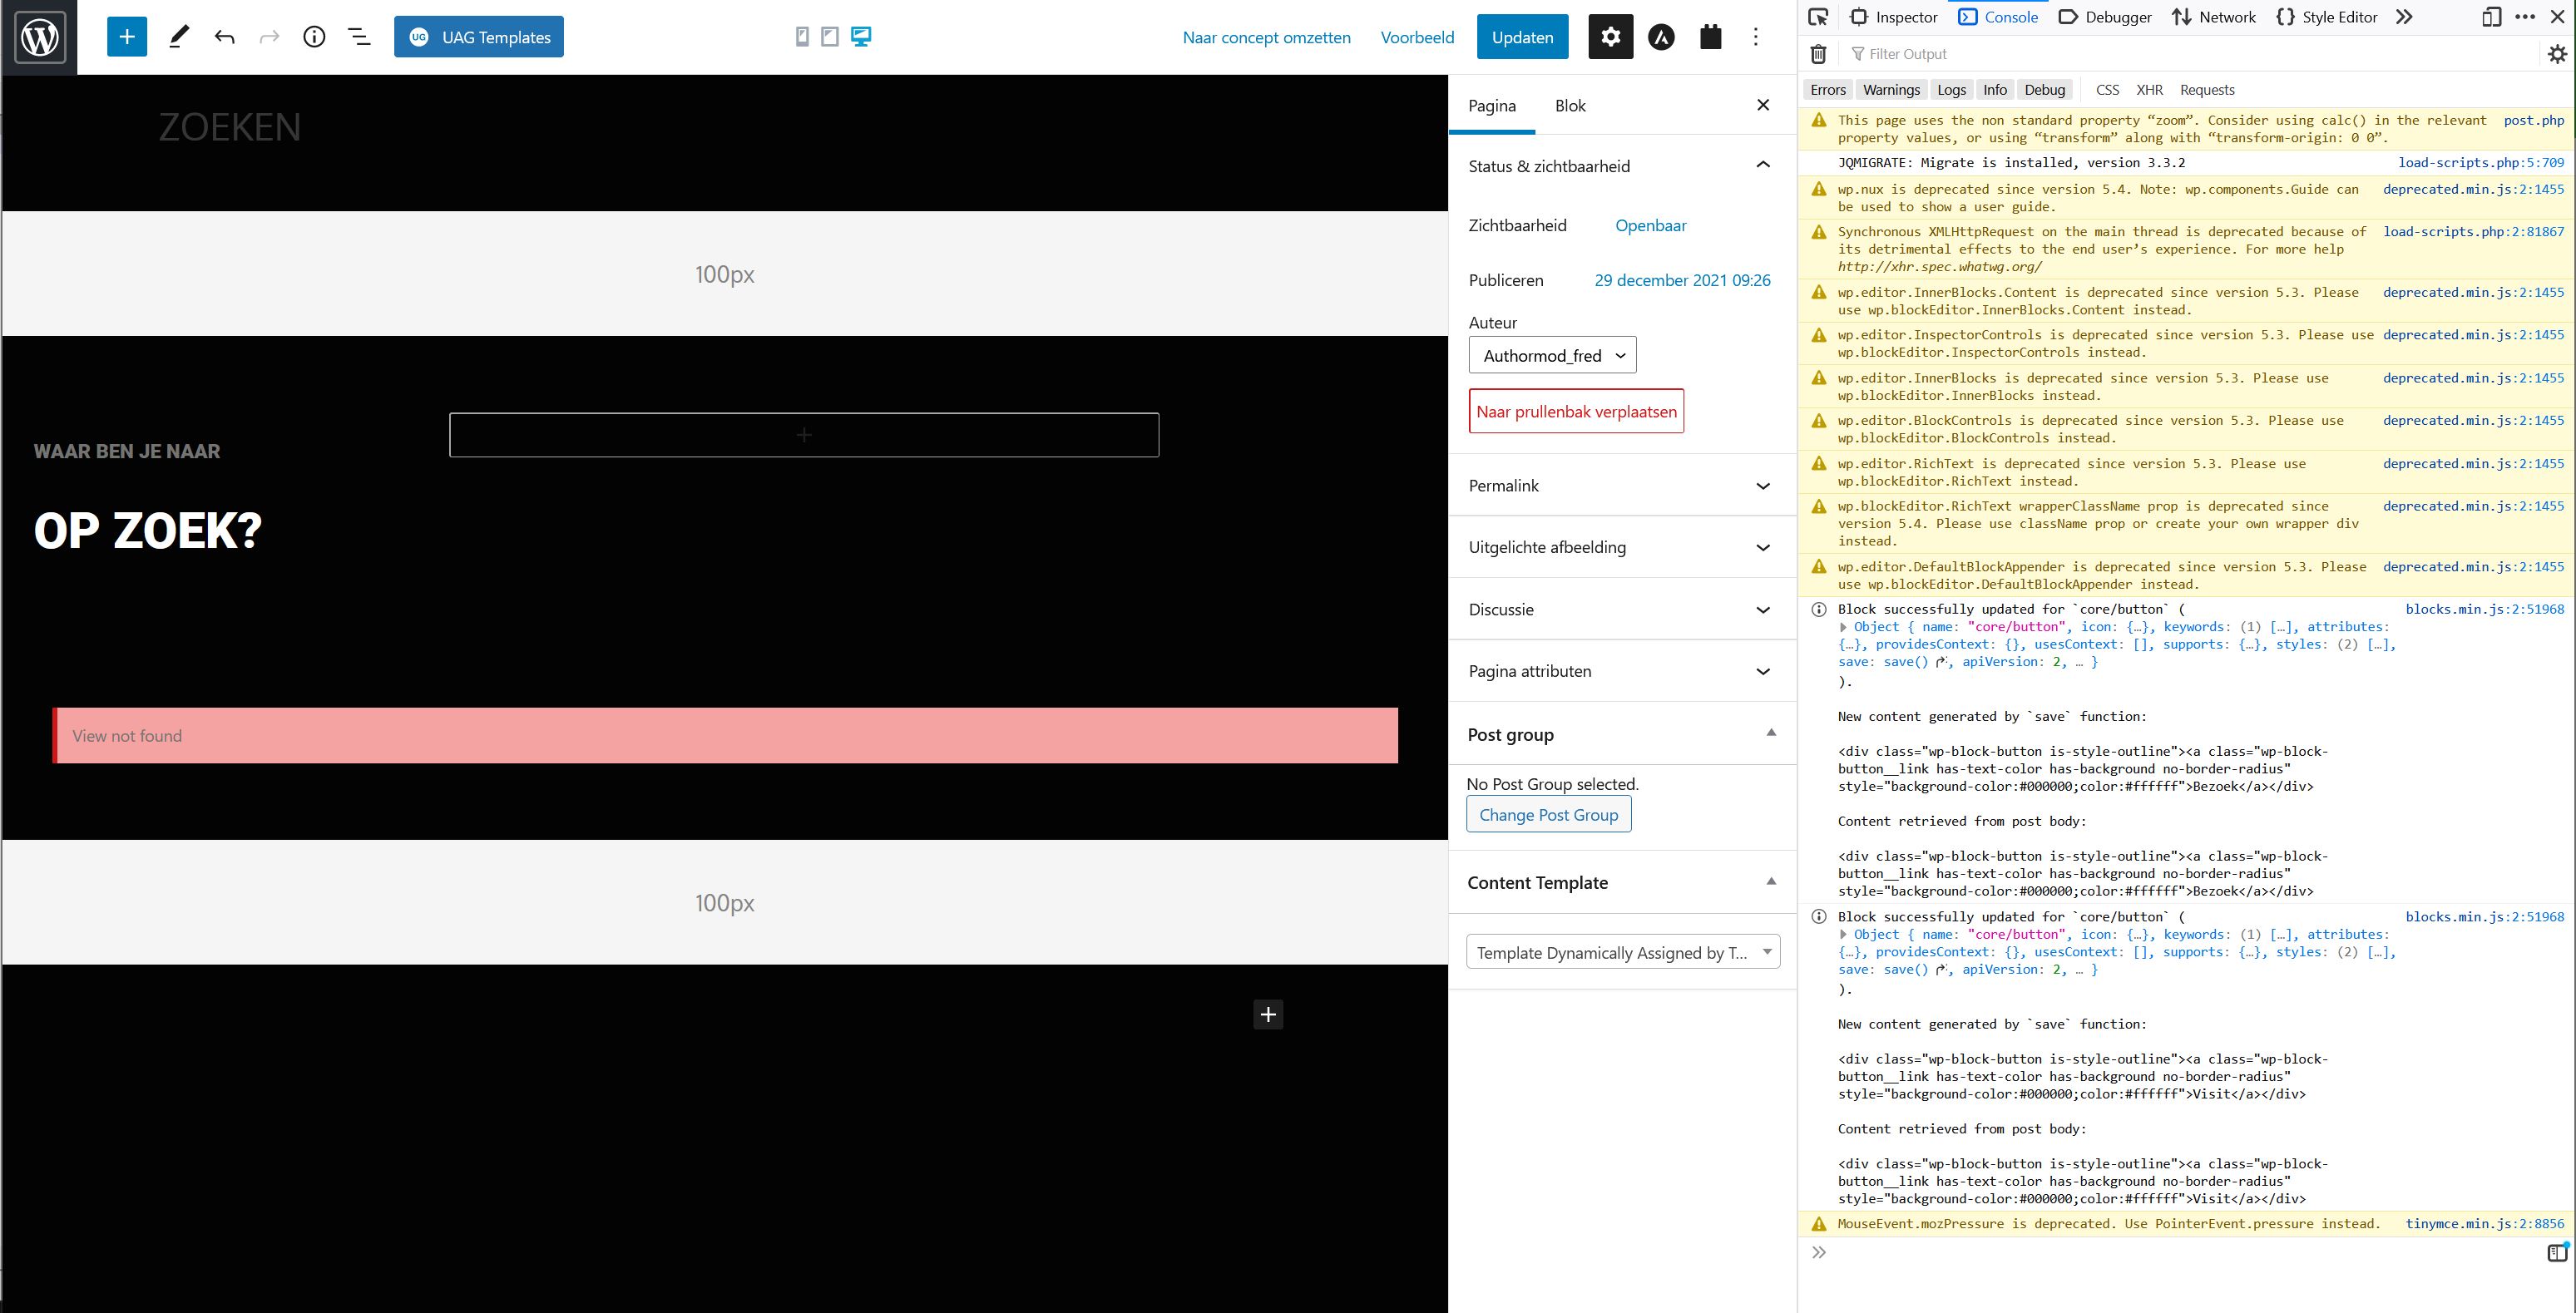Toggle the settings gear sidebar
This screenshot has width=2576, height=1313.
point(1610,37)
